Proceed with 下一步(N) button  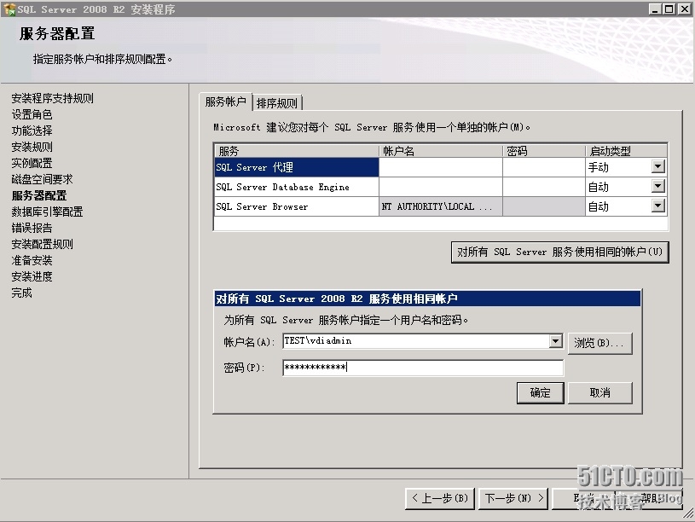pos(513,498)
